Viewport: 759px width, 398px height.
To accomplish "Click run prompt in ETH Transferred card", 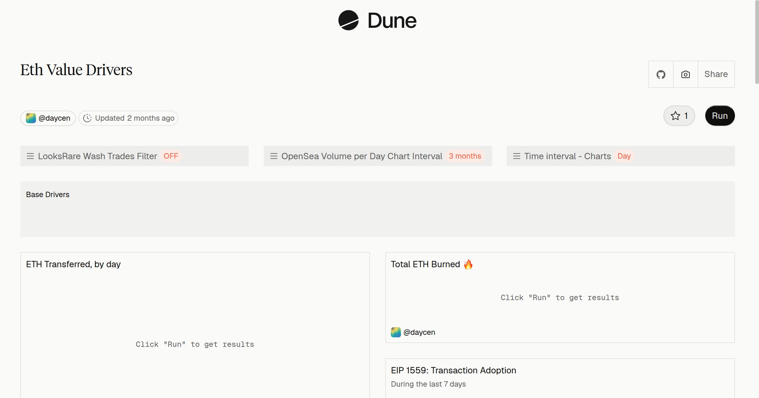I will pos(195,344).
